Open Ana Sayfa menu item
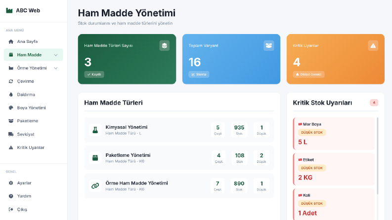This screenshot has height=220, width=392. (33, 41)
